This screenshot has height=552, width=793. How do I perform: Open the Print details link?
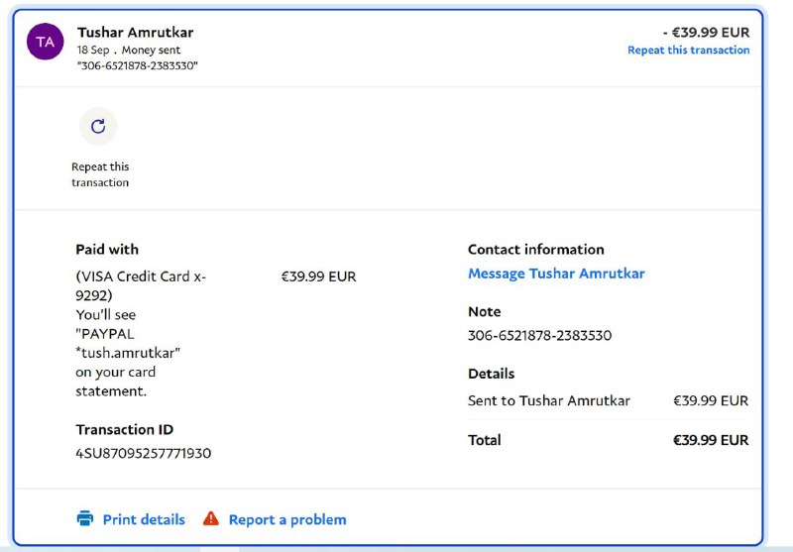coord(144,519)
